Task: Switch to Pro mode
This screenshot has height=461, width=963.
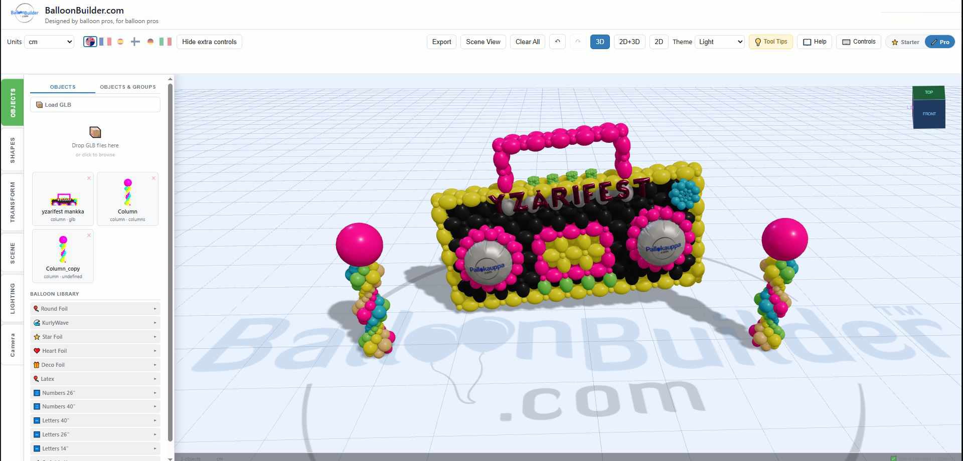Action: pos(939,42)
